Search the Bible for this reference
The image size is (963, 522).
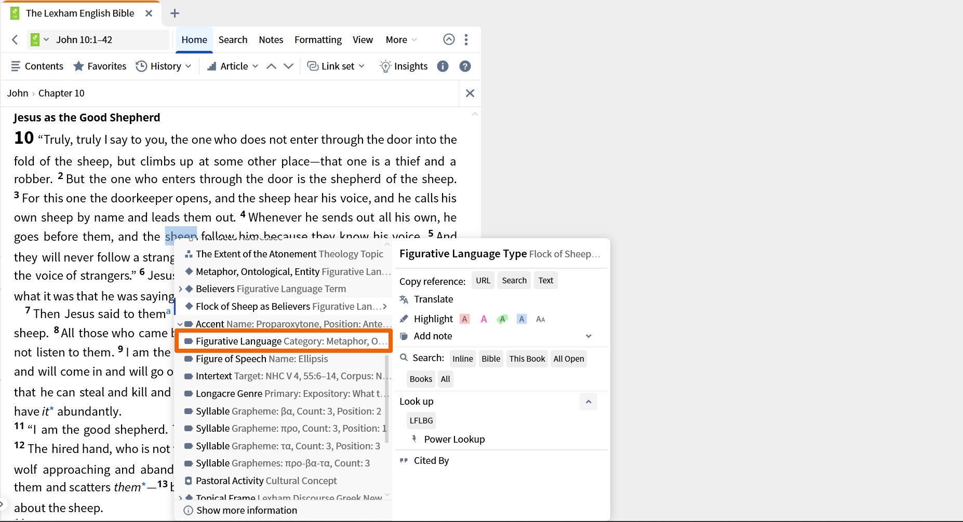tap(491, 359)
